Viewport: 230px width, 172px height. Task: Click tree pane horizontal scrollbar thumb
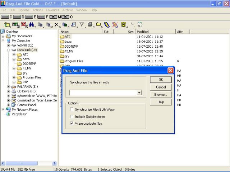point(22,163)
